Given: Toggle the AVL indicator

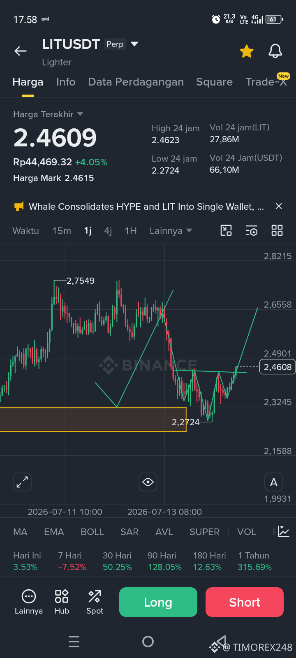Looking at the screenshot, I should pos(164,532).
